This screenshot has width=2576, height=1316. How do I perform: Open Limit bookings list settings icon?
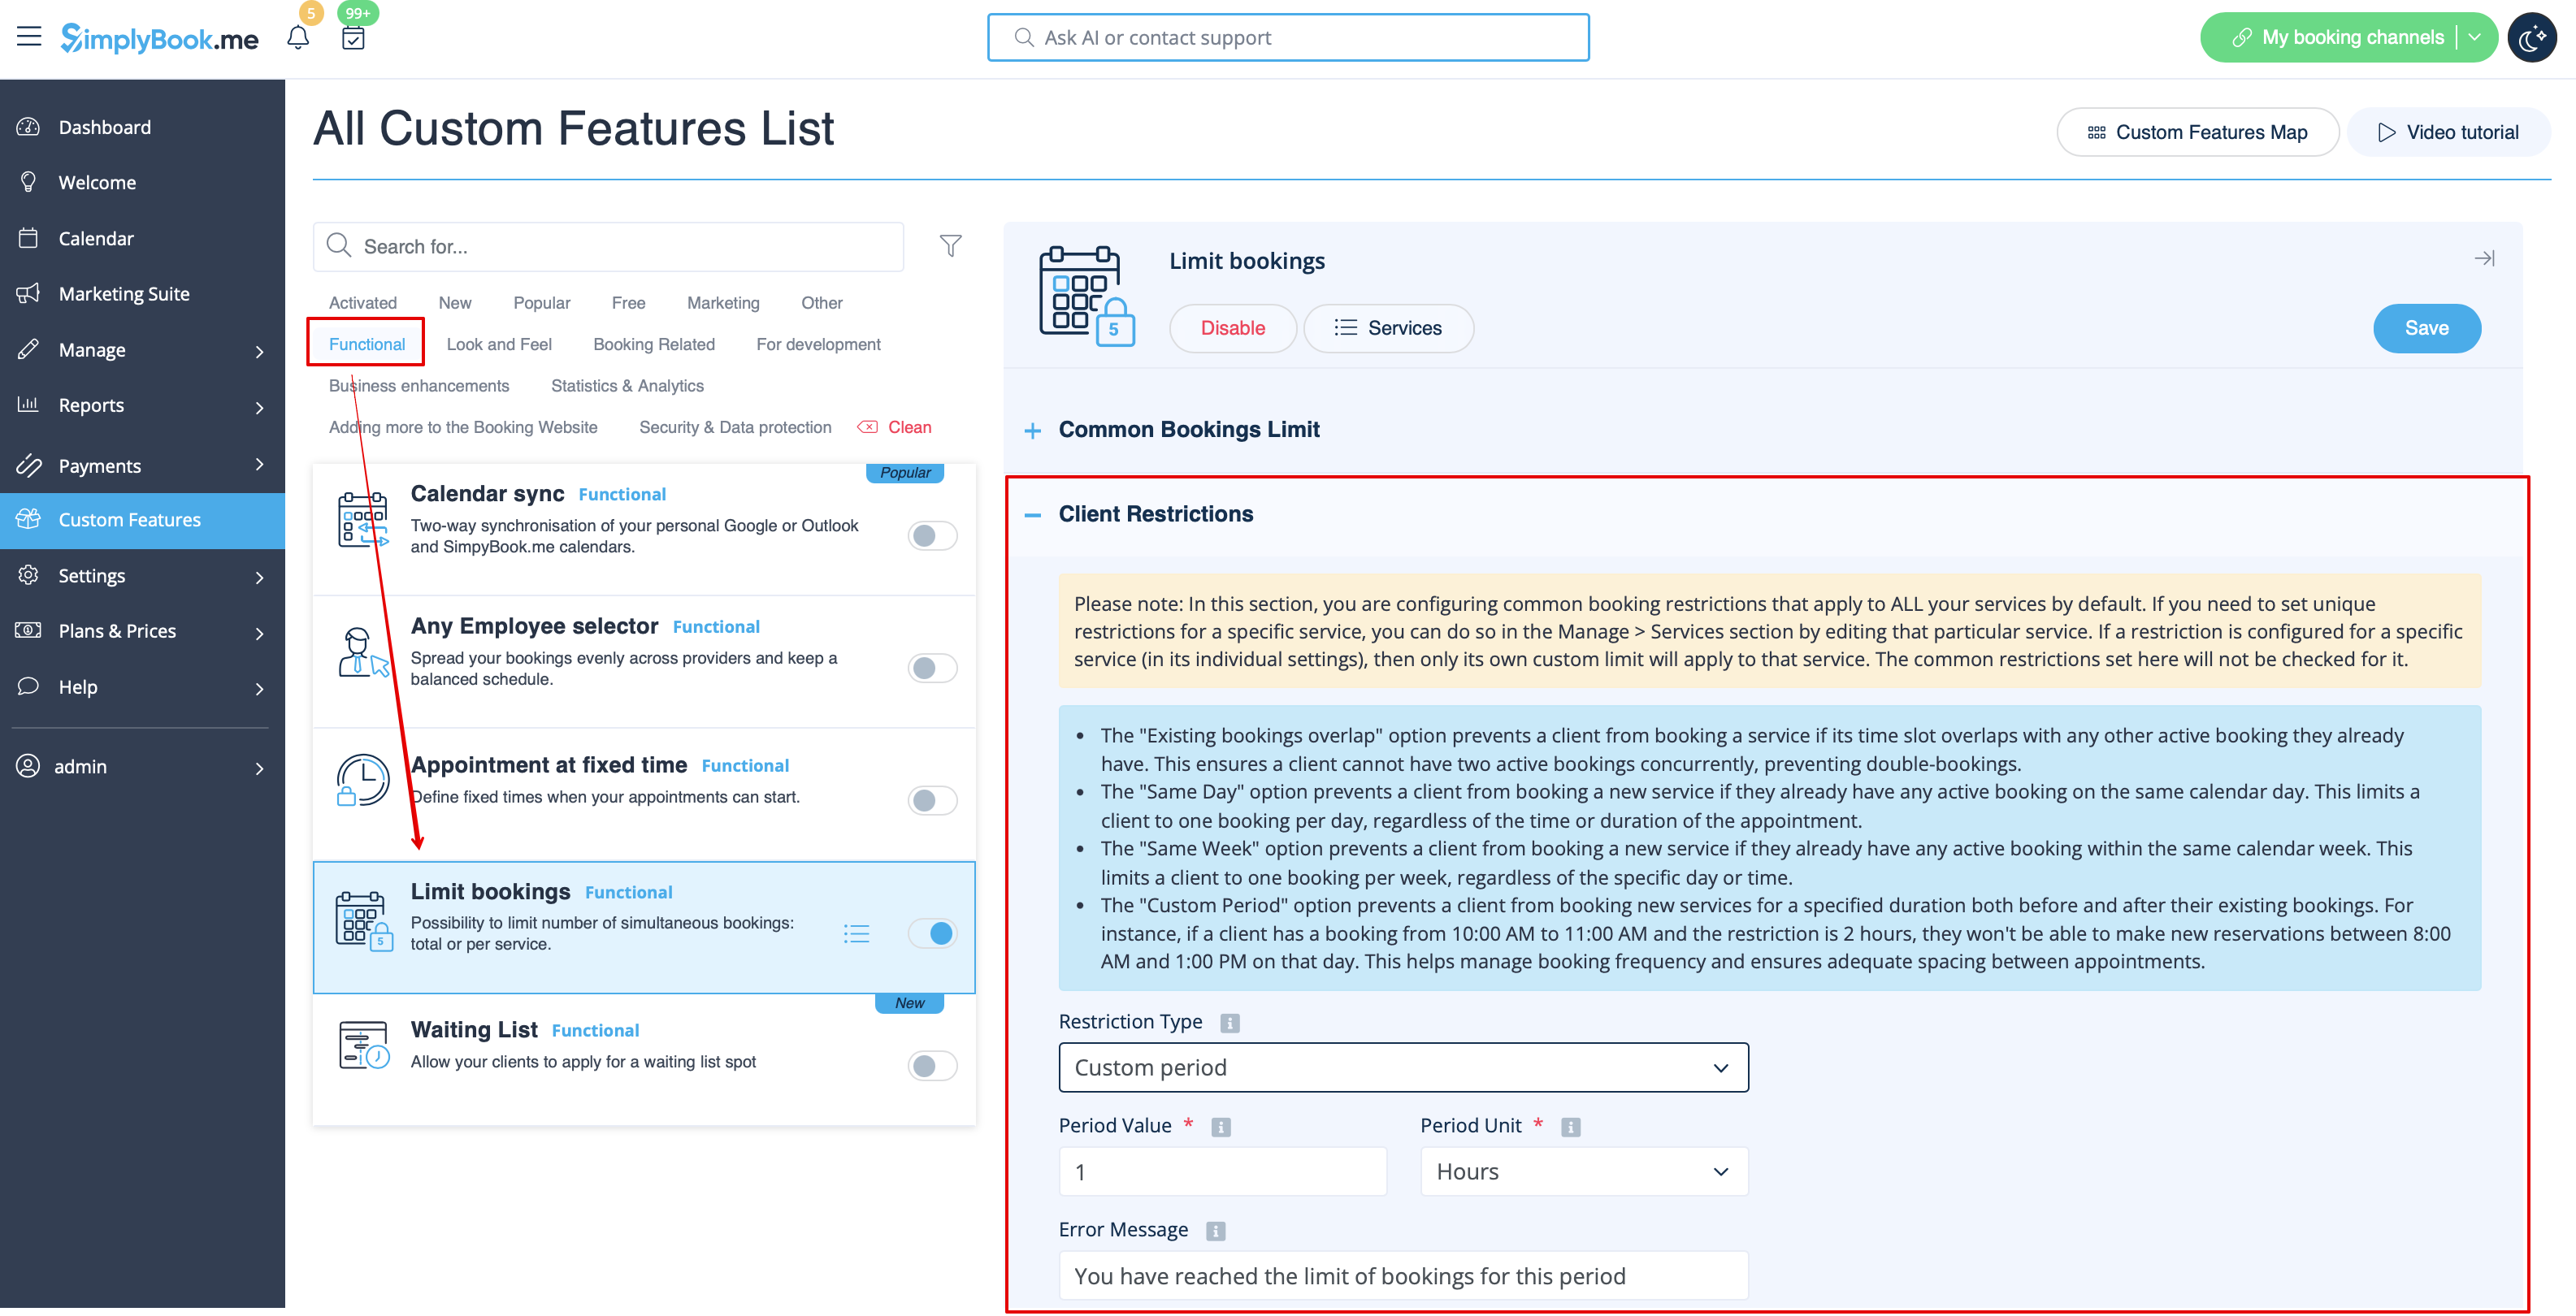tap(856, 934)
